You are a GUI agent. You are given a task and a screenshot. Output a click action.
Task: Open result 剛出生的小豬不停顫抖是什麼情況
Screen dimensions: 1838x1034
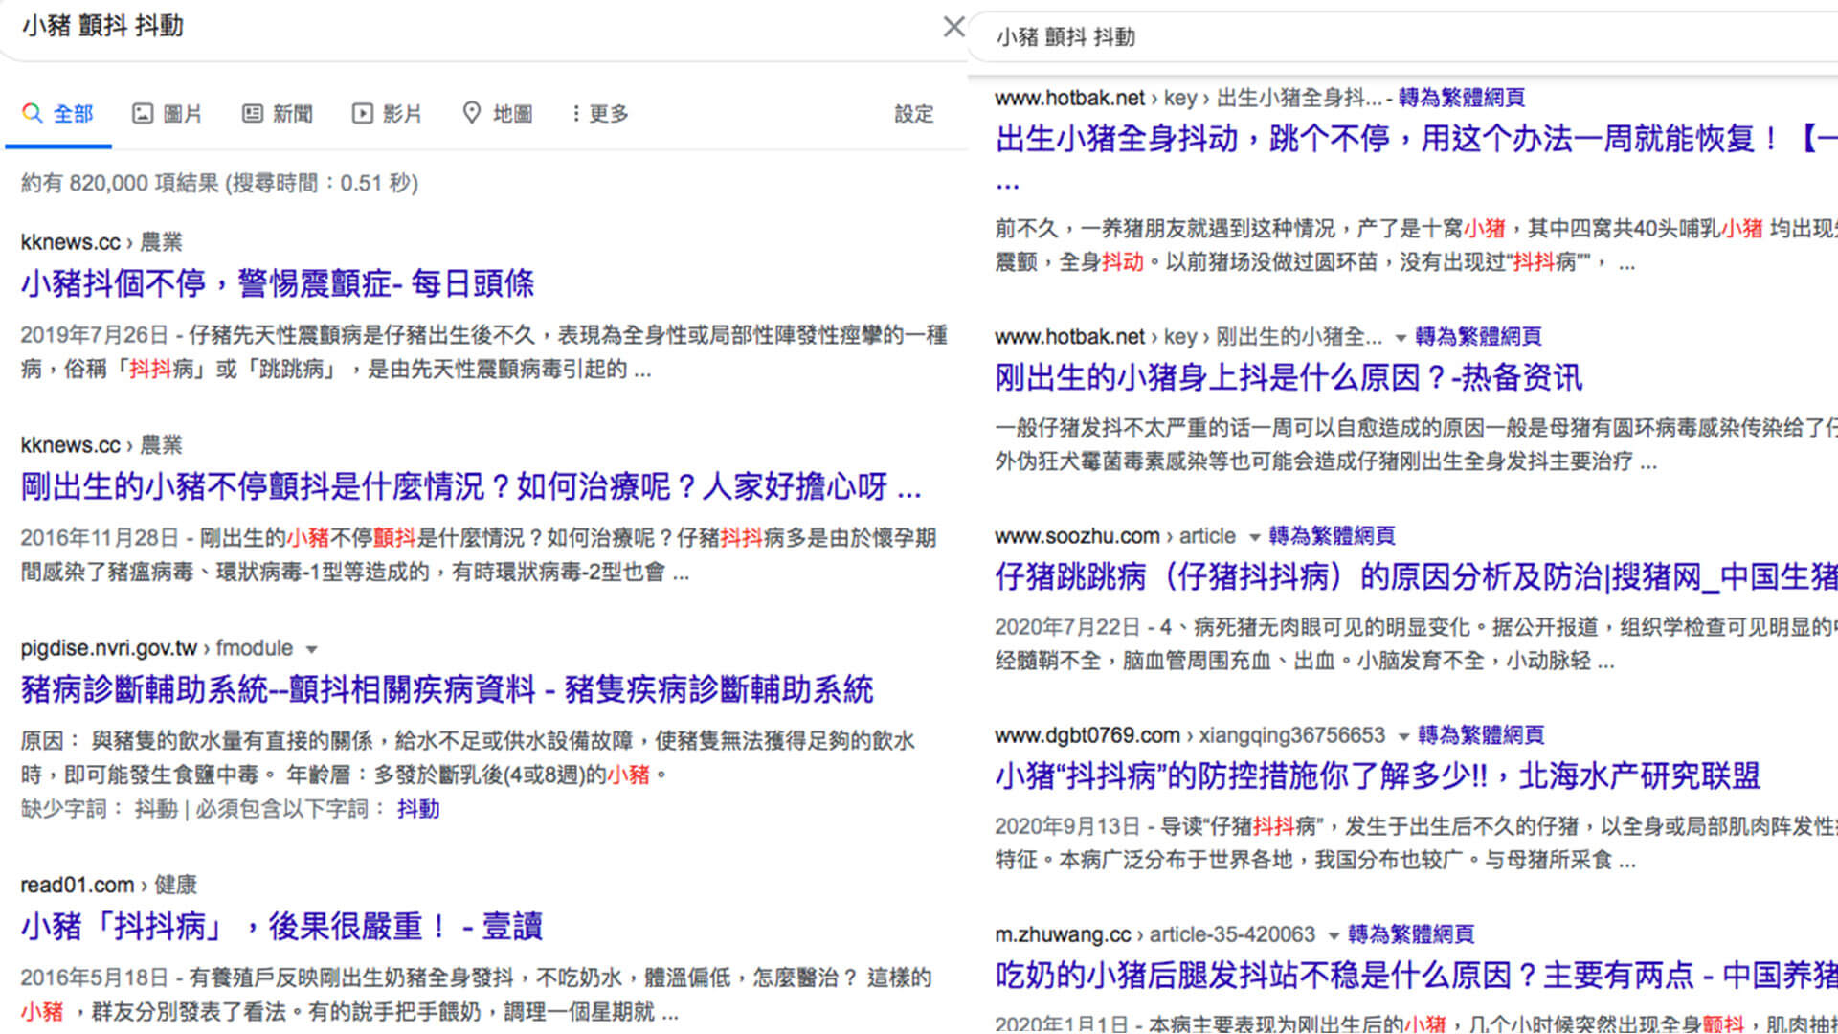point(470,486)
